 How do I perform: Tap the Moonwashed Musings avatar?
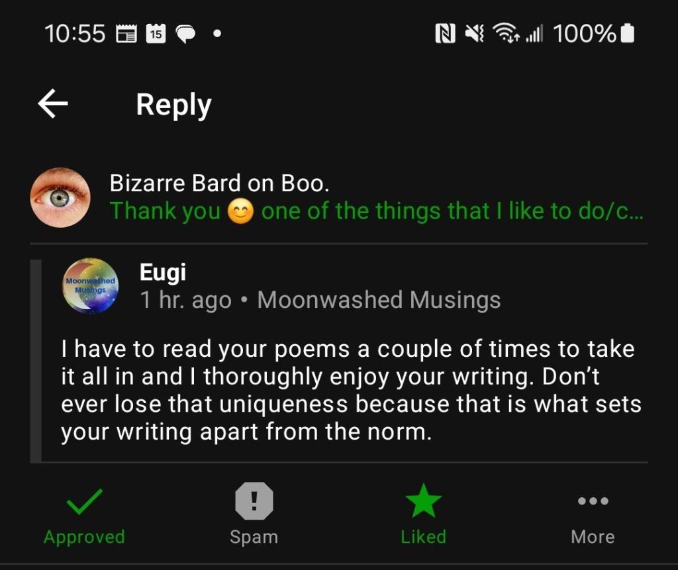(x=91, y=285)
